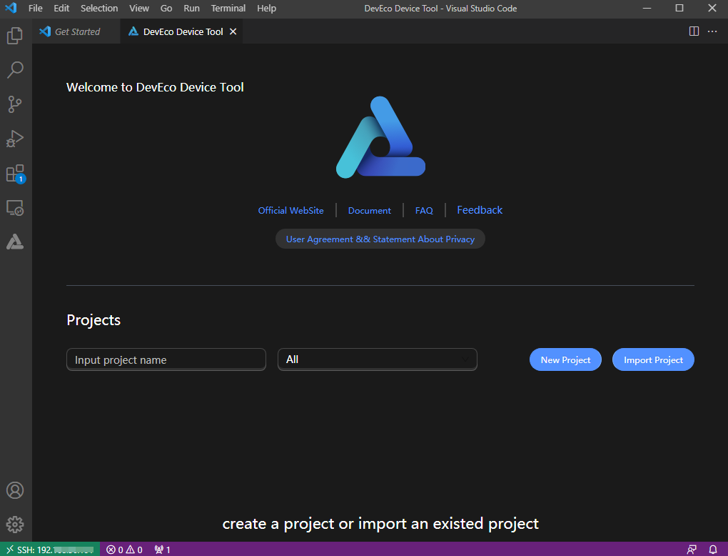
Task: Open the Extensions view icon
Action: point(15,174)
